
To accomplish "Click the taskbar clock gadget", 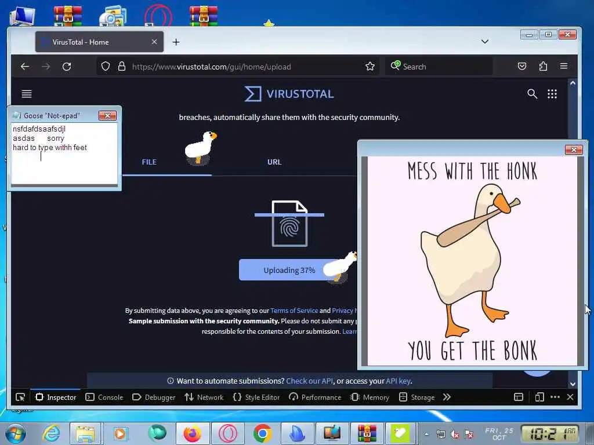I will click(551, 433).
